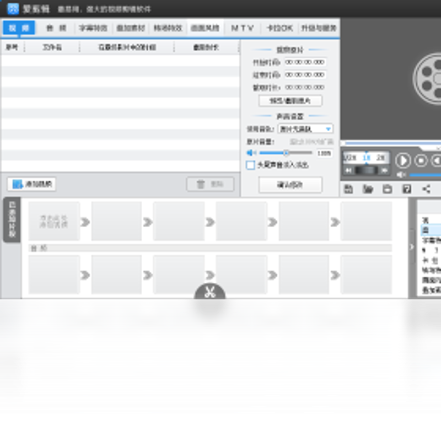Open the 使用音轨 dropdown

point(305,129)
